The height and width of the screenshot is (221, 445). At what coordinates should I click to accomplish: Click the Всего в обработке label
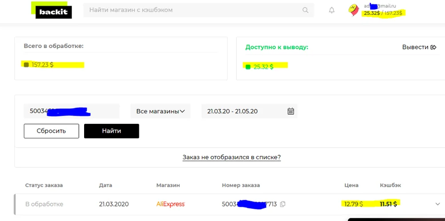54,46
